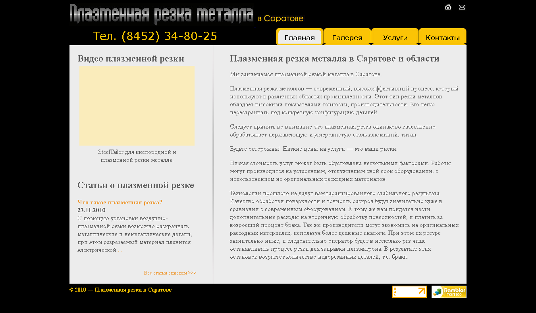
Task: Go to the Контакты tab
Action: coord(442,37)
